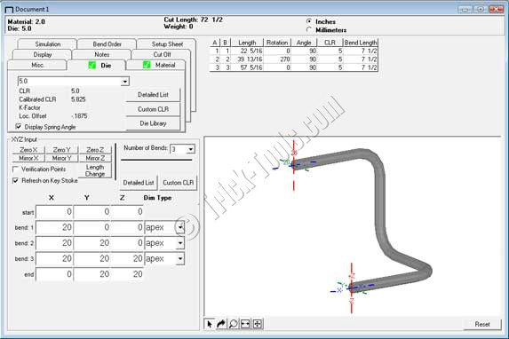Toggle the Display Spring Angle checkbox
Screen dimensions: 509x339
19,127
